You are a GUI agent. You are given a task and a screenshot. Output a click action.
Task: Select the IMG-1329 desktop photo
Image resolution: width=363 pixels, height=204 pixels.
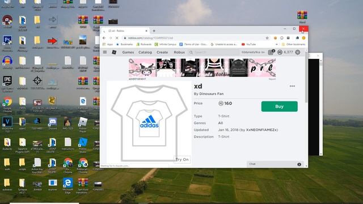click(67, 124)
